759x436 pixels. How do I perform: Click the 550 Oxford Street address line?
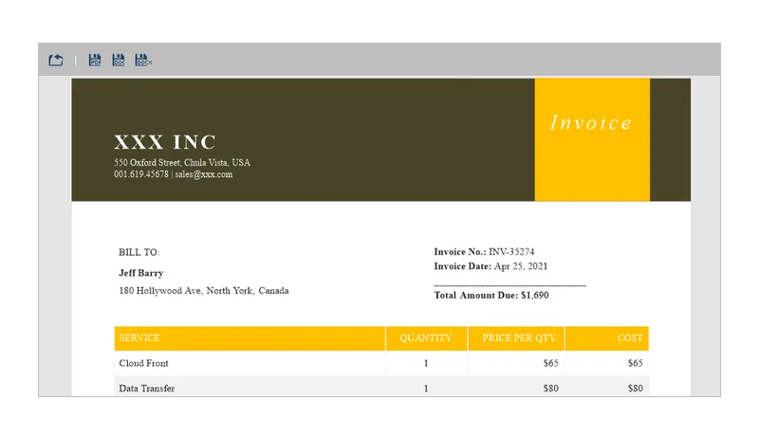[182, 162]
